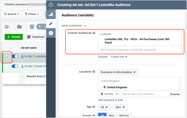This screenshot has height=118, width=187.
Task: Click the Exclude link
Action: tap(103, 57)
